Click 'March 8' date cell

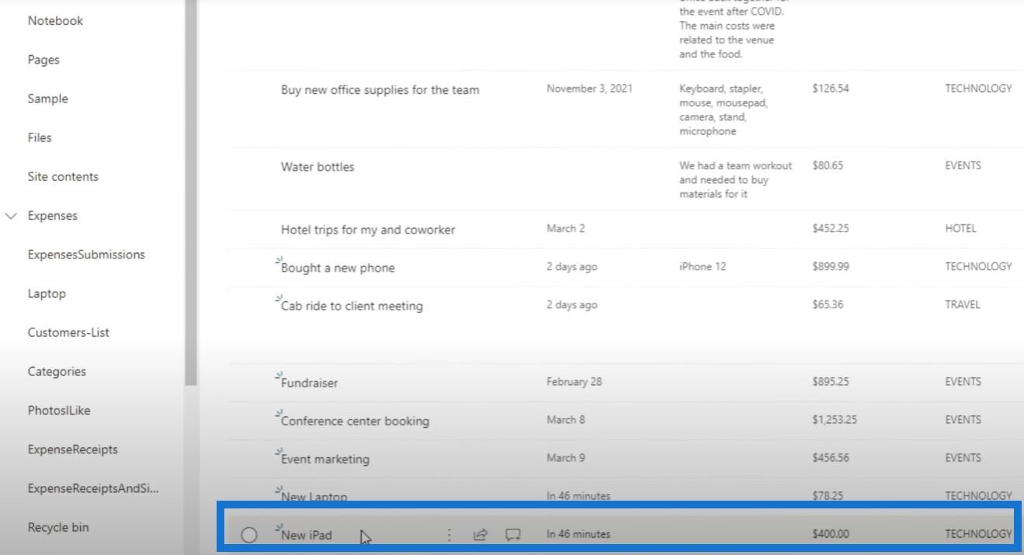(566, 419)
